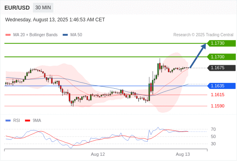Click the 1.1675 current price tag
This screenshot has height=161, width=237.
pos(221,68)
